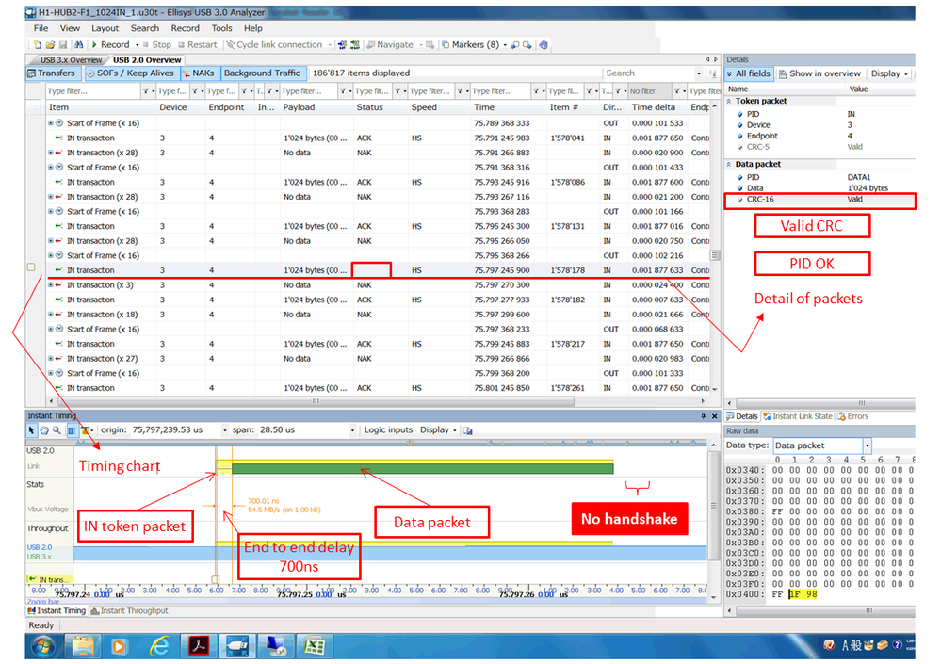Open Excel from the taskbar
The height and width of the screenshot is (664, 941).
tap(314, 646)
